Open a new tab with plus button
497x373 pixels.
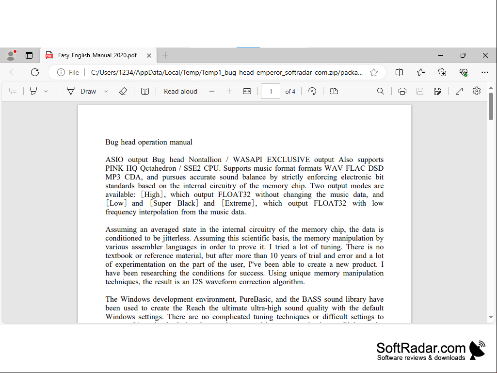165,55
